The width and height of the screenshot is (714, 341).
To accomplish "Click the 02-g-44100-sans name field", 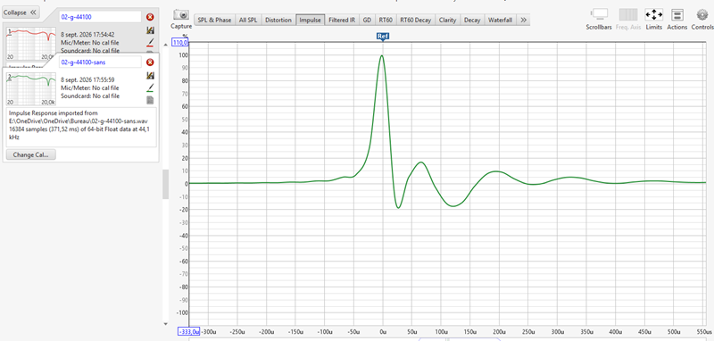I will tap(100, 62).
